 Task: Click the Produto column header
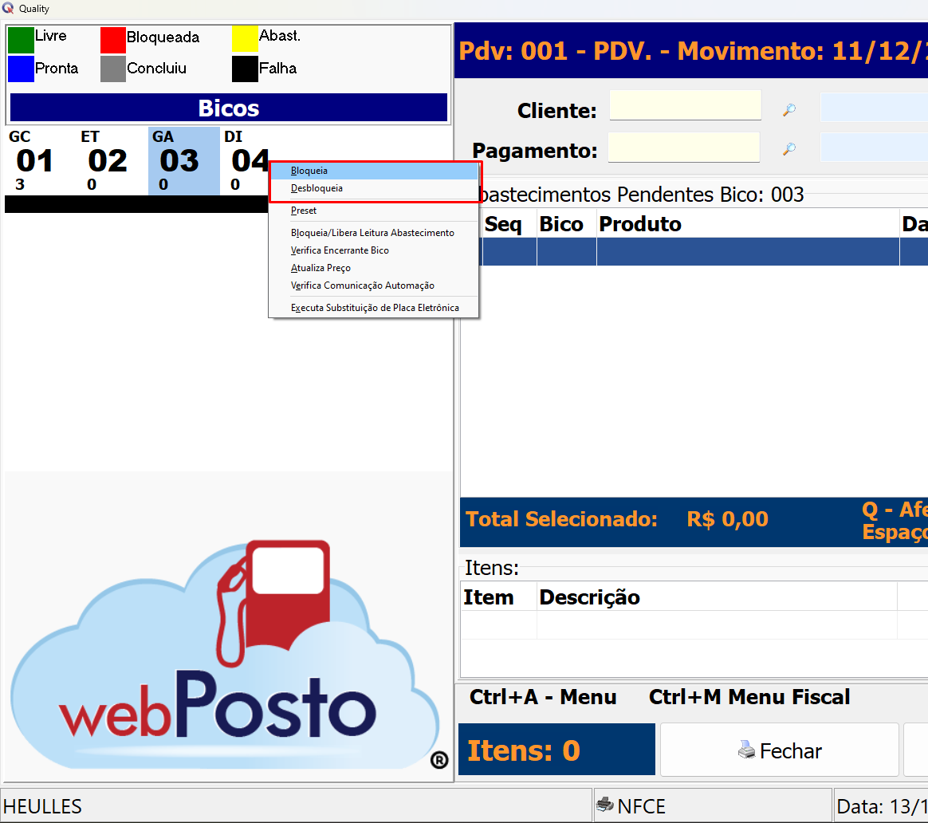748,224
